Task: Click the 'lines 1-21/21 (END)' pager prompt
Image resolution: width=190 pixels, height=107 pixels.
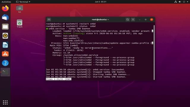Action: tap(59, 79)
